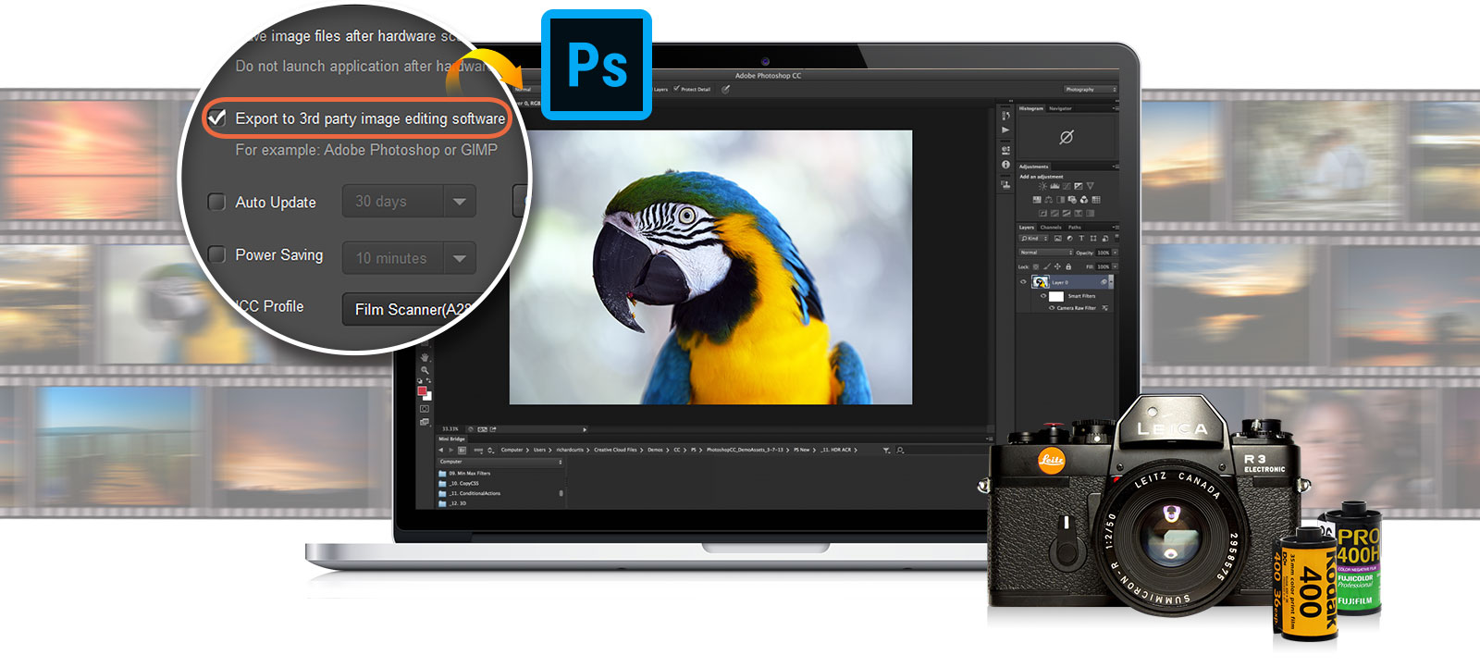Viewport: 1480px width, 668px height.
Task: Add a Black & White adjustment
Action: pyautogui.click(x=1060, y=200)
